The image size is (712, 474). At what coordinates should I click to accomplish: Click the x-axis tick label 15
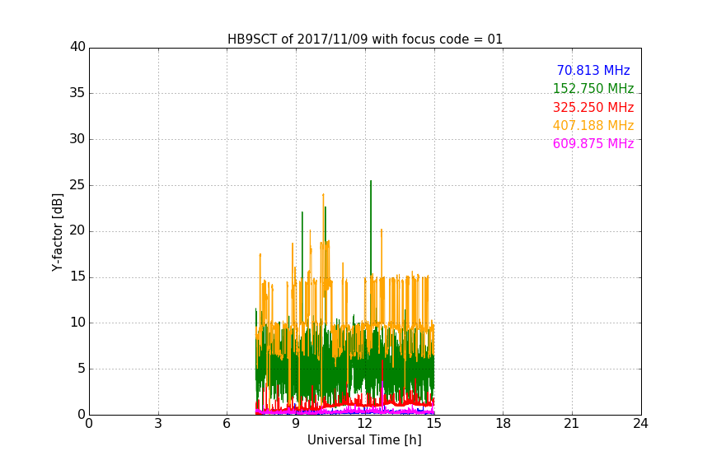(x=434, y=424)
